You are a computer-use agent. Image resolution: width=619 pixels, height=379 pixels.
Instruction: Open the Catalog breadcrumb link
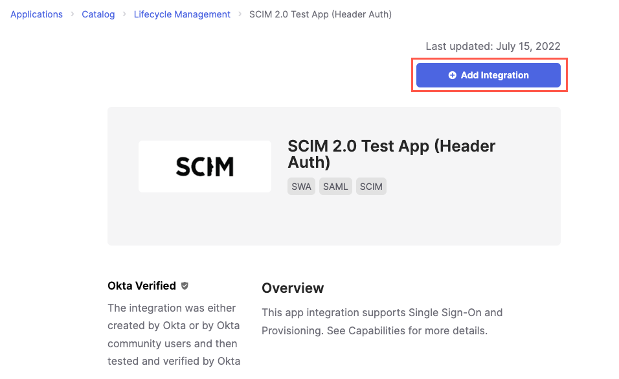[98, 14]
